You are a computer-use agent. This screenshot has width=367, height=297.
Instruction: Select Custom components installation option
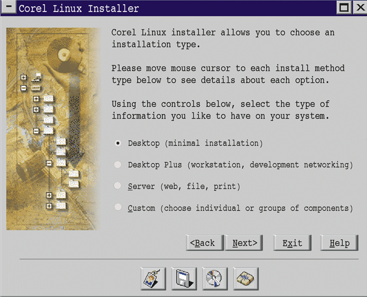click(x=118, y=207)
